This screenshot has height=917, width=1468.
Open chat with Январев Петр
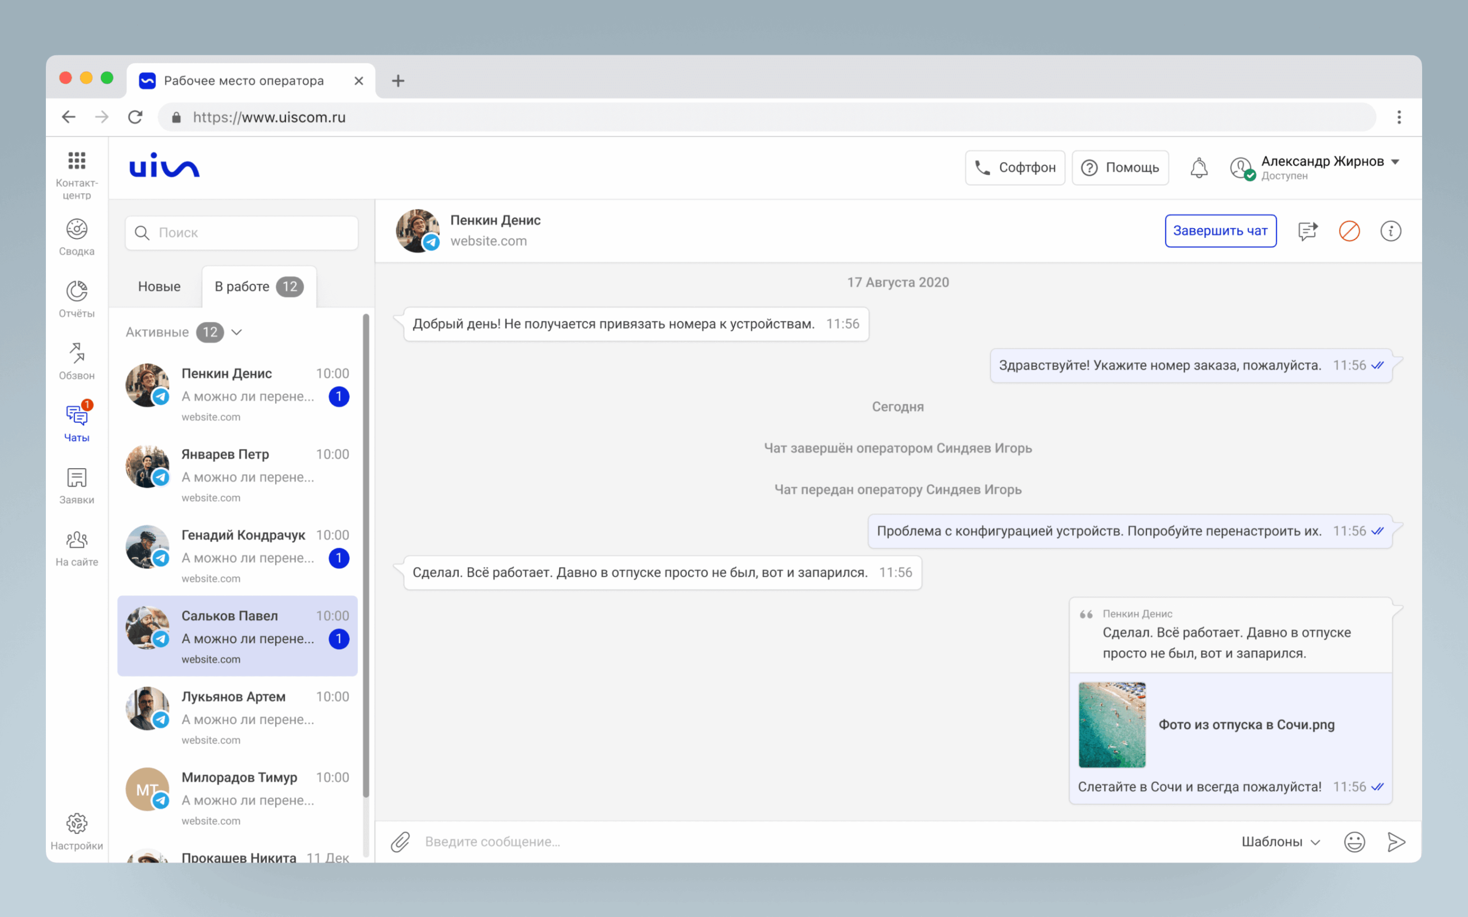click(237, 475)
